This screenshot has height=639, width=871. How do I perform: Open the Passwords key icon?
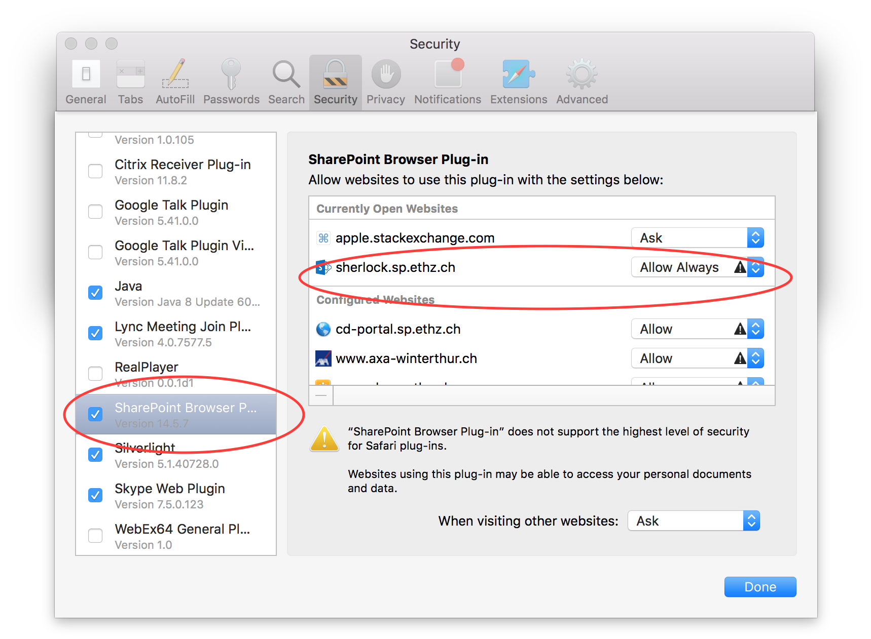tap(231, 74)
